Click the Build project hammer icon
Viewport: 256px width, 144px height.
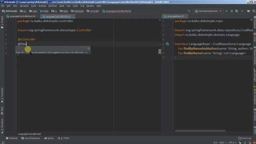click(189, 11)
